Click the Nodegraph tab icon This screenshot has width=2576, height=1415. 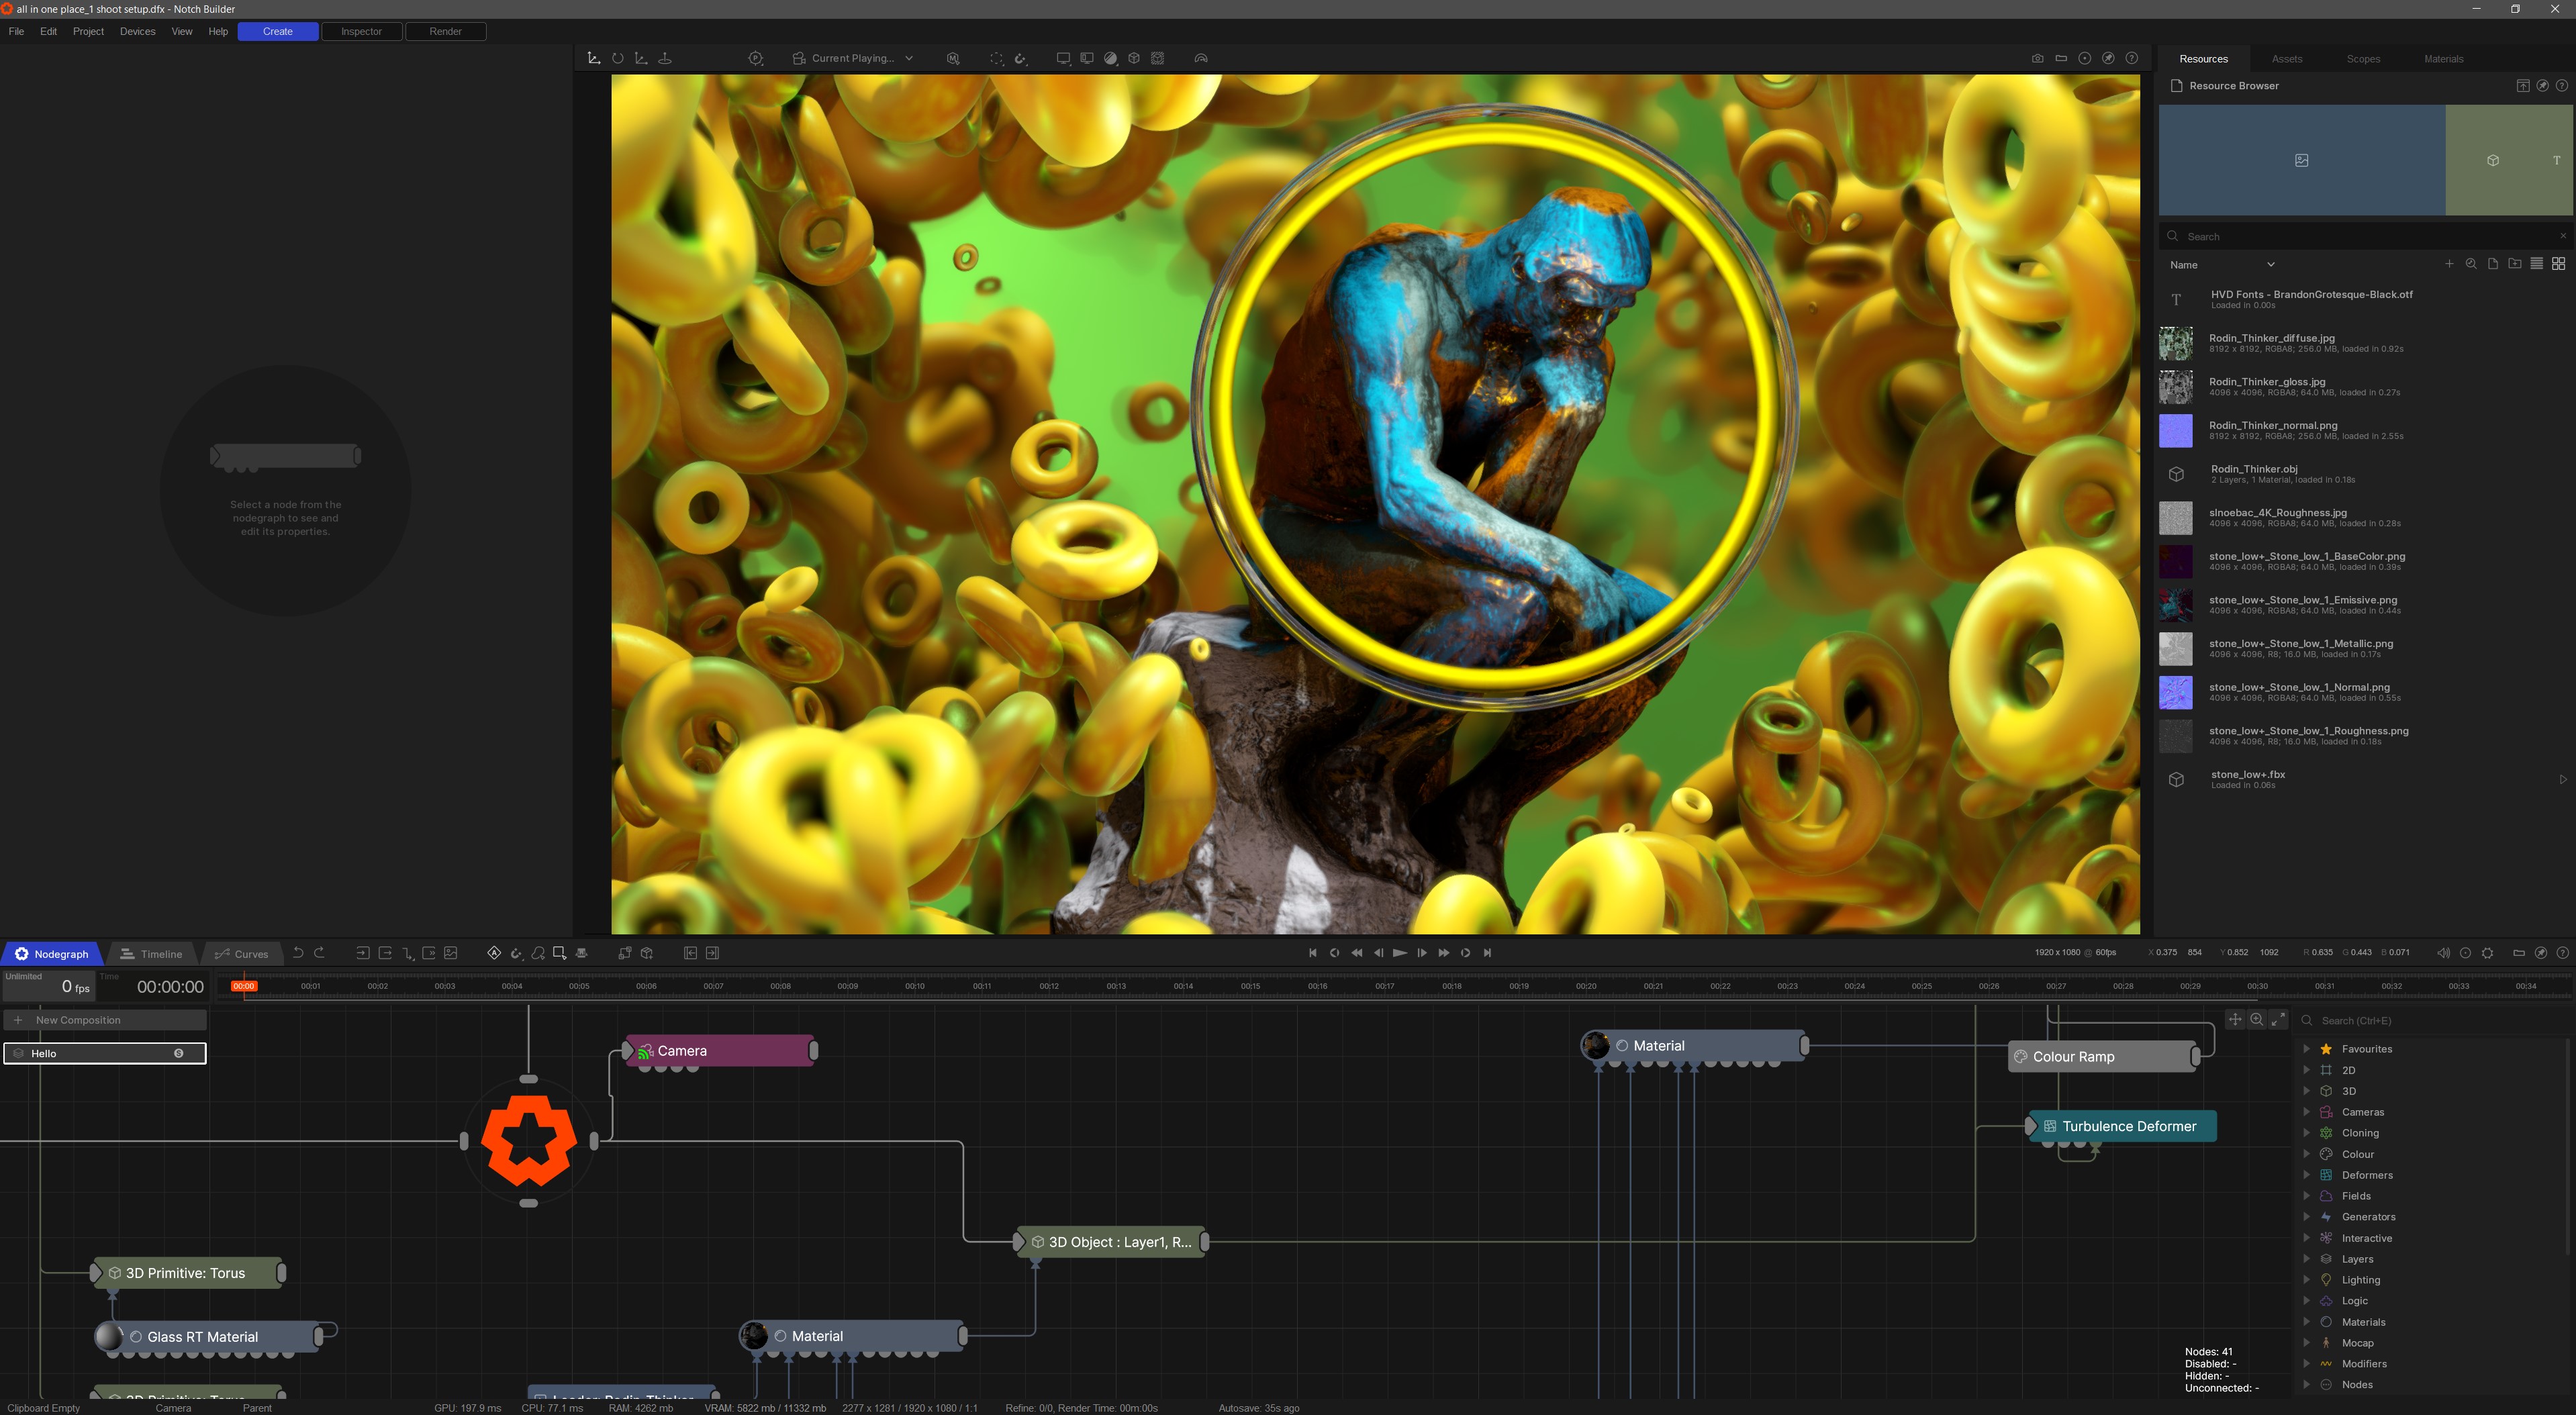(x=24, y=953)
